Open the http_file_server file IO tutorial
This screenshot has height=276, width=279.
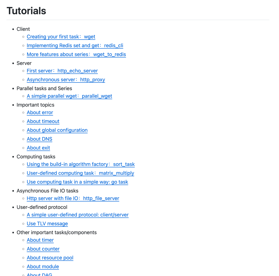pyautogui.click(x=73, y=198)
